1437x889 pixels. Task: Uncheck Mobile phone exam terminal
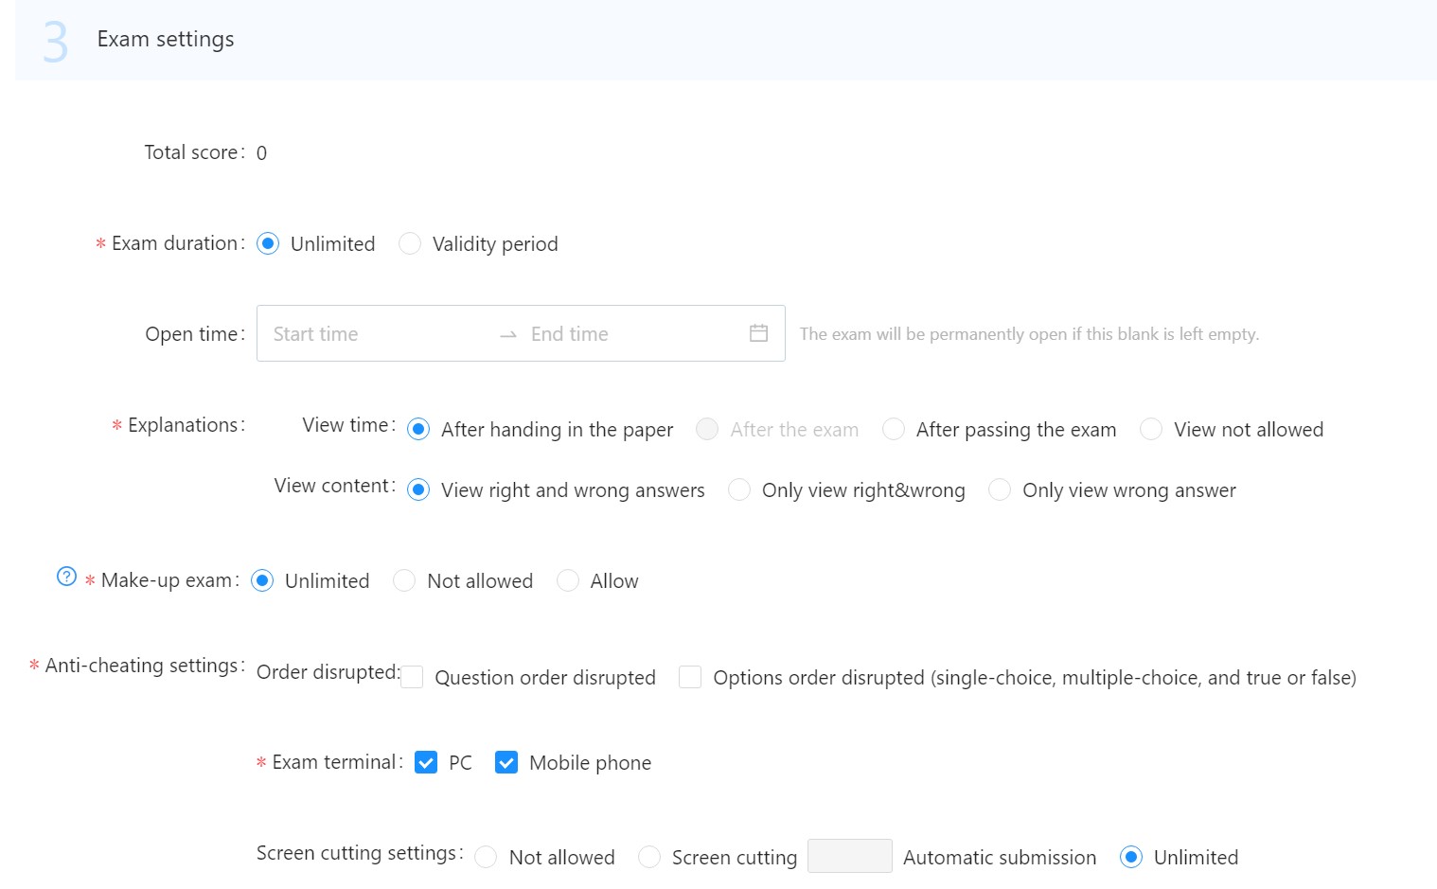pos(506,762)
